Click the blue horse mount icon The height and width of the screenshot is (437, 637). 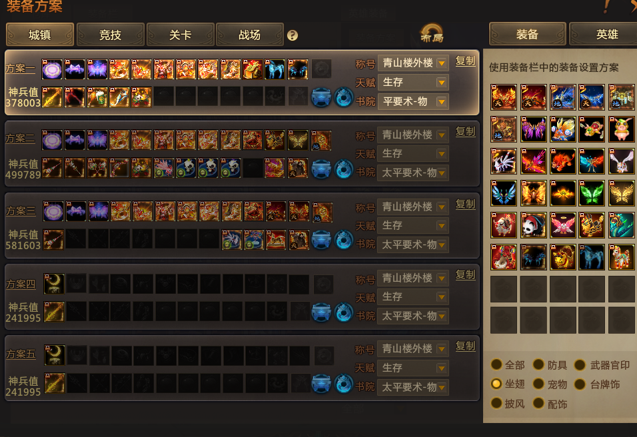[592, 257]
